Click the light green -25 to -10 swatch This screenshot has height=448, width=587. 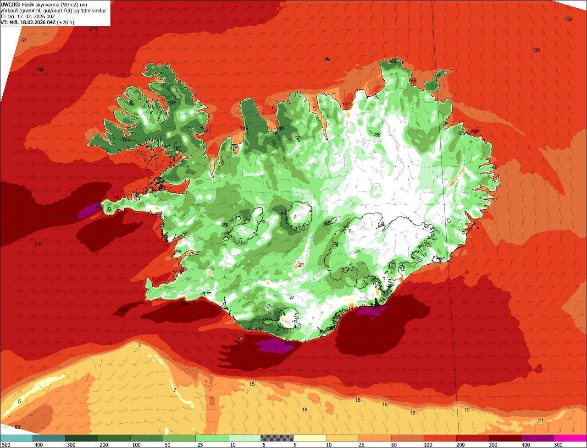212,438
